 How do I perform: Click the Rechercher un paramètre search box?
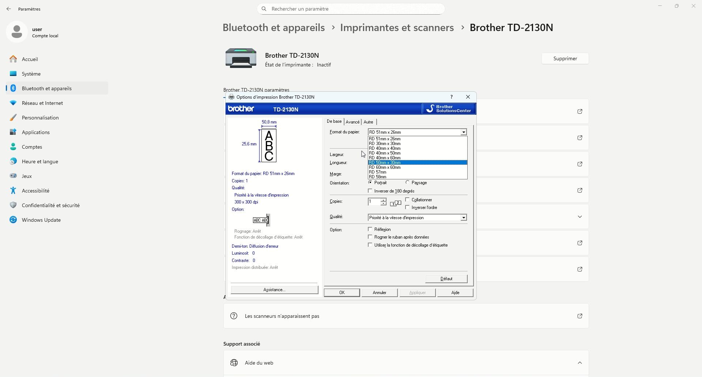(351, 9)
